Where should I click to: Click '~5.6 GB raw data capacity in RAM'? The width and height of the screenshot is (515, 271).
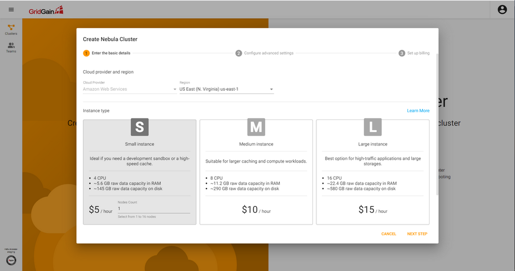click(x=127, y=183)
